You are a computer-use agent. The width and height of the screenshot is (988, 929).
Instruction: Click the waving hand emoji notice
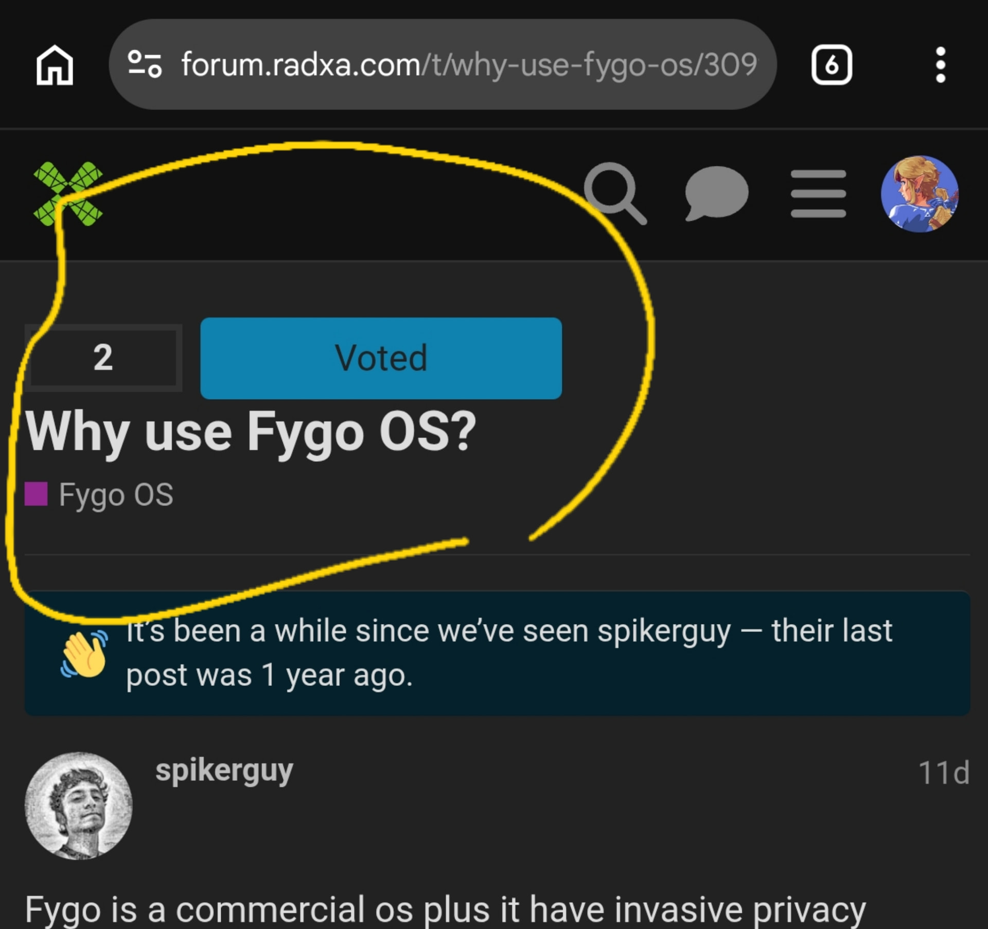(x=84, y=654)
